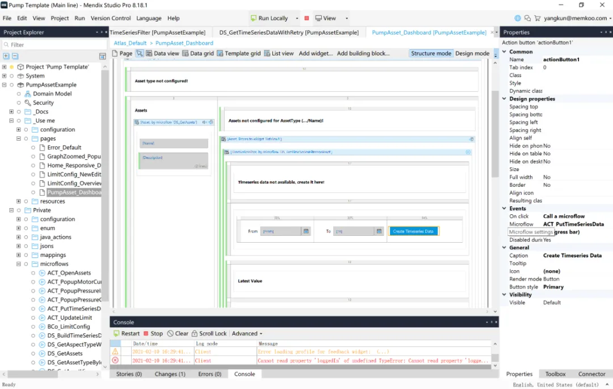Clear the console output
The height and width of the screenshot is (389, 613).
178,333
